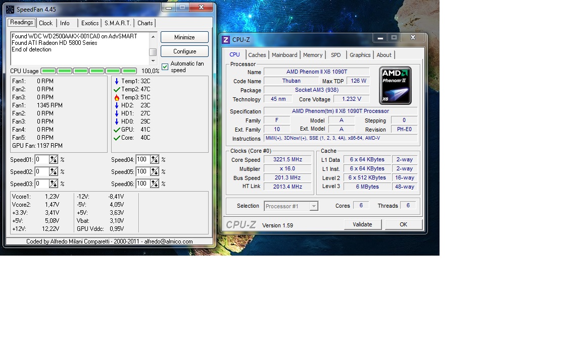582x363 pixels.
Task: Click the Temp2 green checkmark icon
Action: pyautogui.click(x=117, y=89)
